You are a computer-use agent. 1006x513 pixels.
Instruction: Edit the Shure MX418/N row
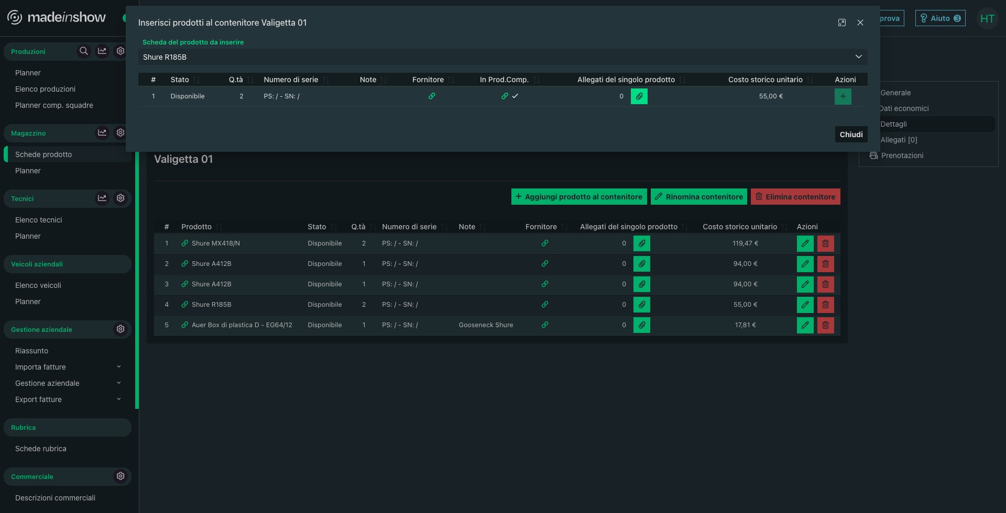[805, 243]
